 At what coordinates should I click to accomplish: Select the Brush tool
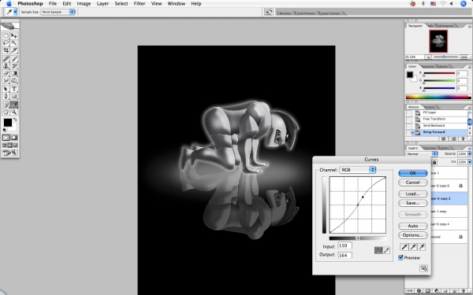point(14,59)
